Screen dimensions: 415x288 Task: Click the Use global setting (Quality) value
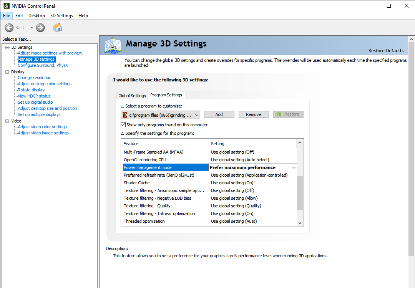pyautogui.click(x=236, y=206)
